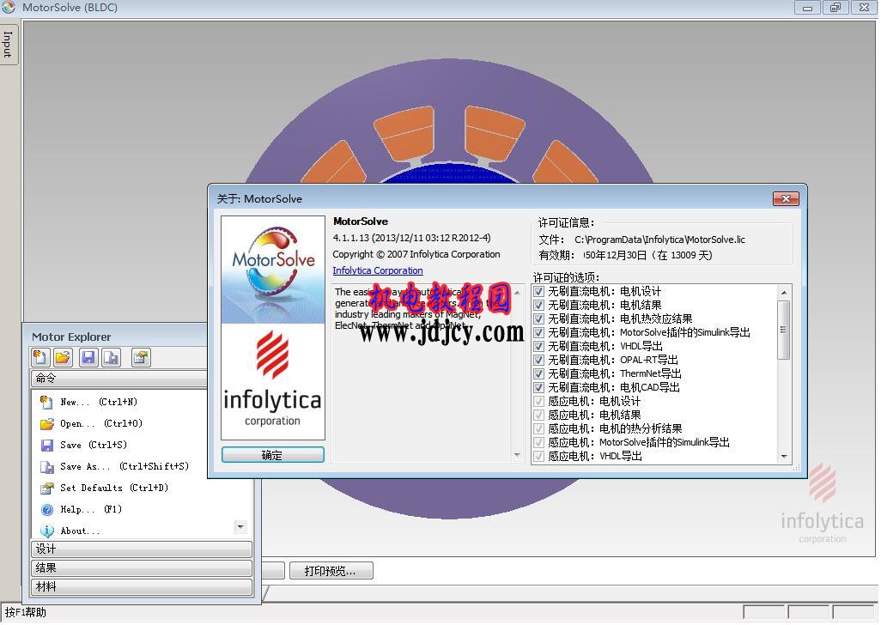Choose the Save (Ctrl+S) command
This screenshot has height=625, width=881.
point(83,445)
